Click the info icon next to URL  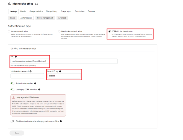click(x=16, y=57)
